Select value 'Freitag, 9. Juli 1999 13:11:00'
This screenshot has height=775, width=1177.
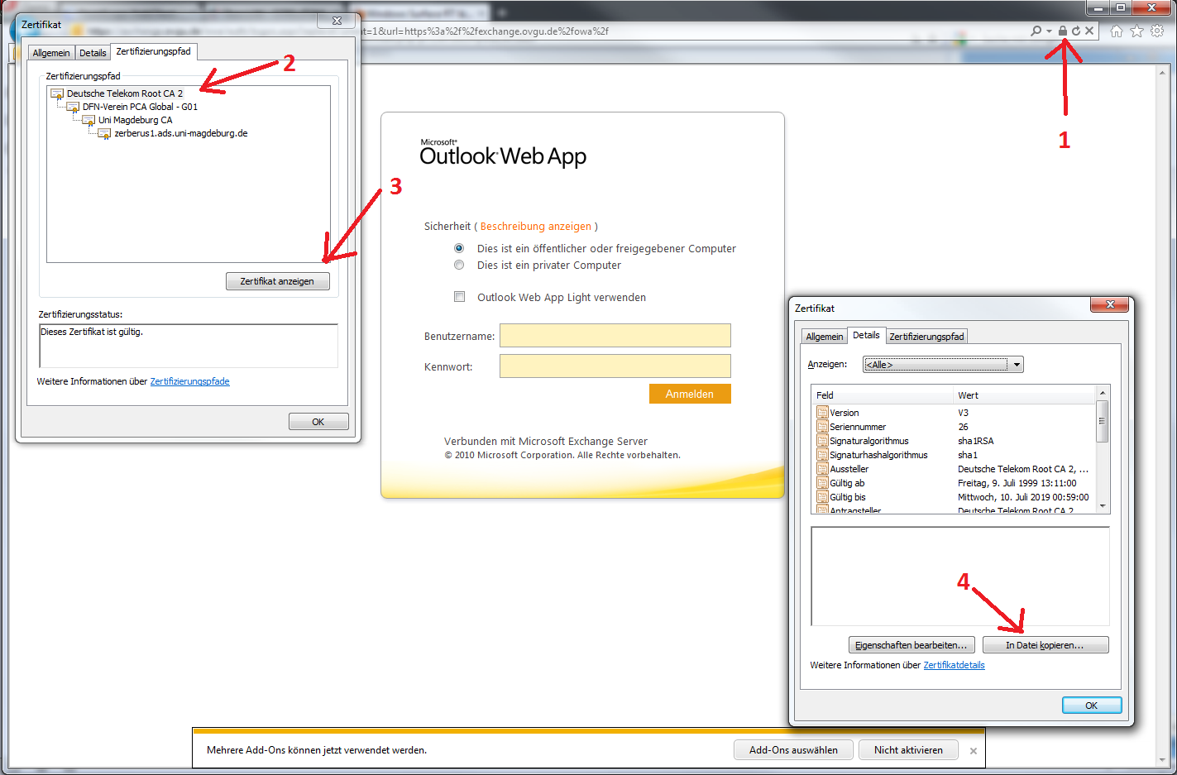pos(1017,483)
